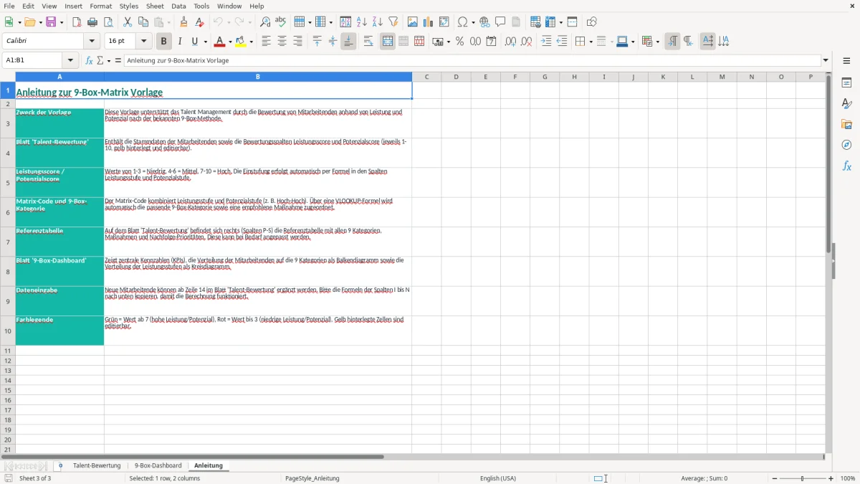The height and width of the screenshot is (484, 860).
Task: Open the Styles menu
Action: [129, 6]
